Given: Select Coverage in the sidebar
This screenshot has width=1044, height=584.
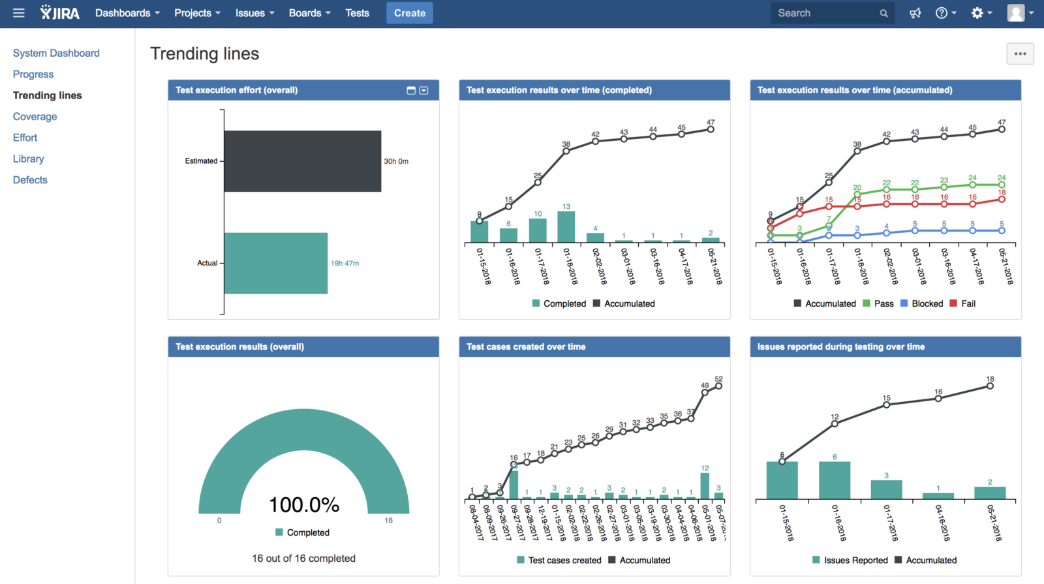Looking at the screenshot, I should (x=35, y=117).
